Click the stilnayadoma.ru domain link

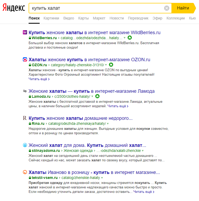click(46, 151)
